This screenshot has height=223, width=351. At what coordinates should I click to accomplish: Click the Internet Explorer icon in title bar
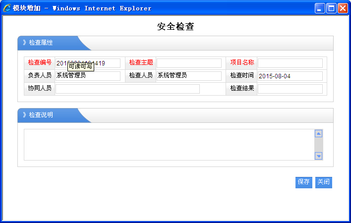click(7, 8)
